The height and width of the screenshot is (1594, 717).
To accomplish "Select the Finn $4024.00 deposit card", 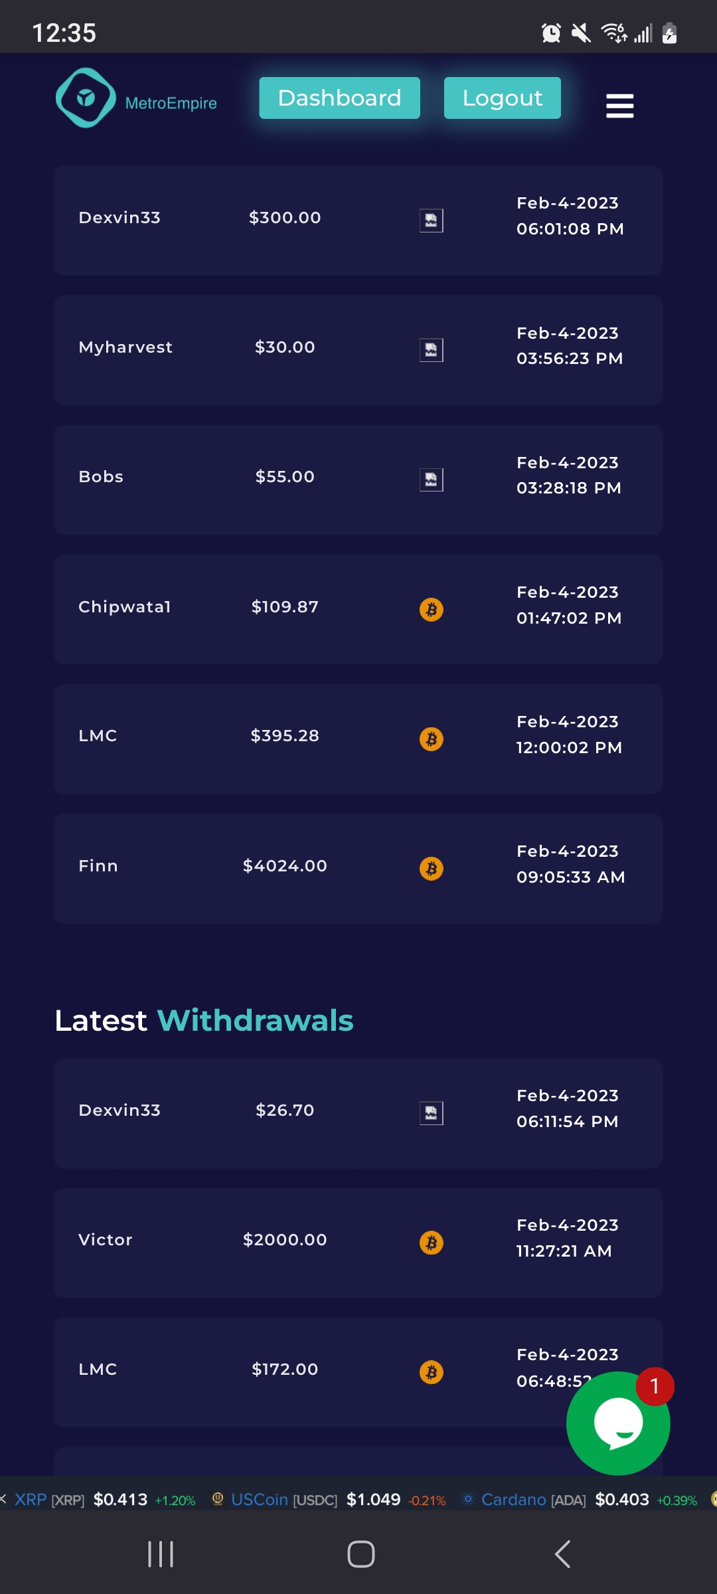I will tap(358, 868).
